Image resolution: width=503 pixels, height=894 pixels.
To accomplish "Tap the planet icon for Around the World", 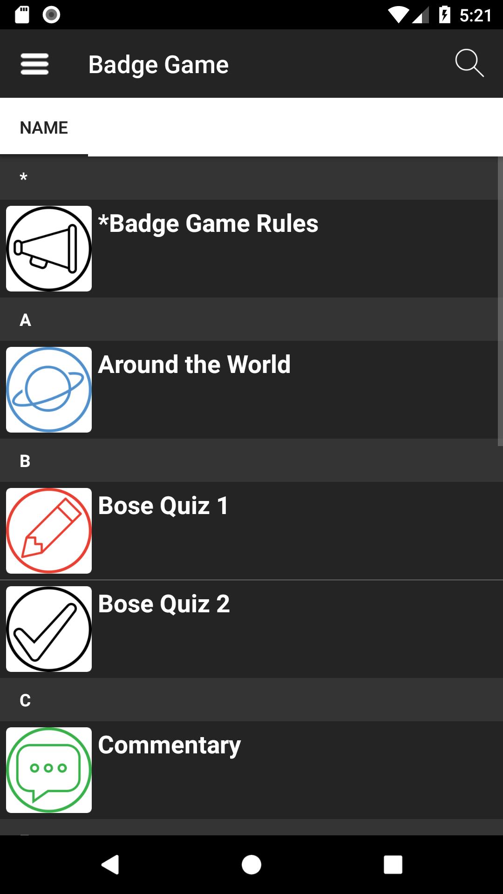I will (49, 390).
